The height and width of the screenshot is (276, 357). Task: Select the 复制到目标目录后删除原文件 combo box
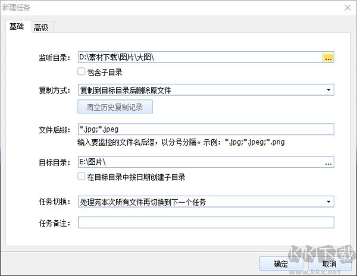206,90
